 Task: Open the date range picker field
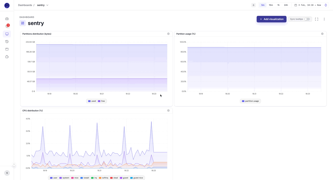click(x=308, y=5)
